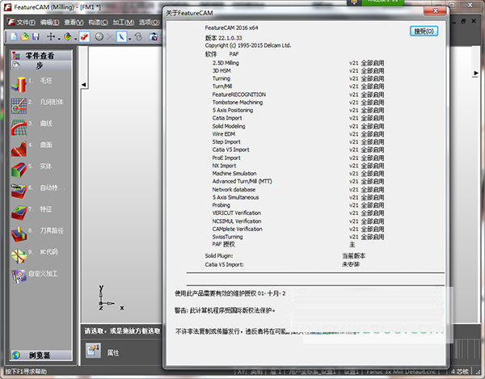Open dropdown arrow beside the pan tool

[x=59, y=38]
